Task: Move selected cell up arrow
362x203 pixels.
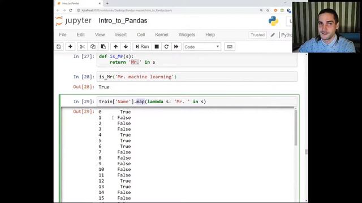Action: coord(115,47)
